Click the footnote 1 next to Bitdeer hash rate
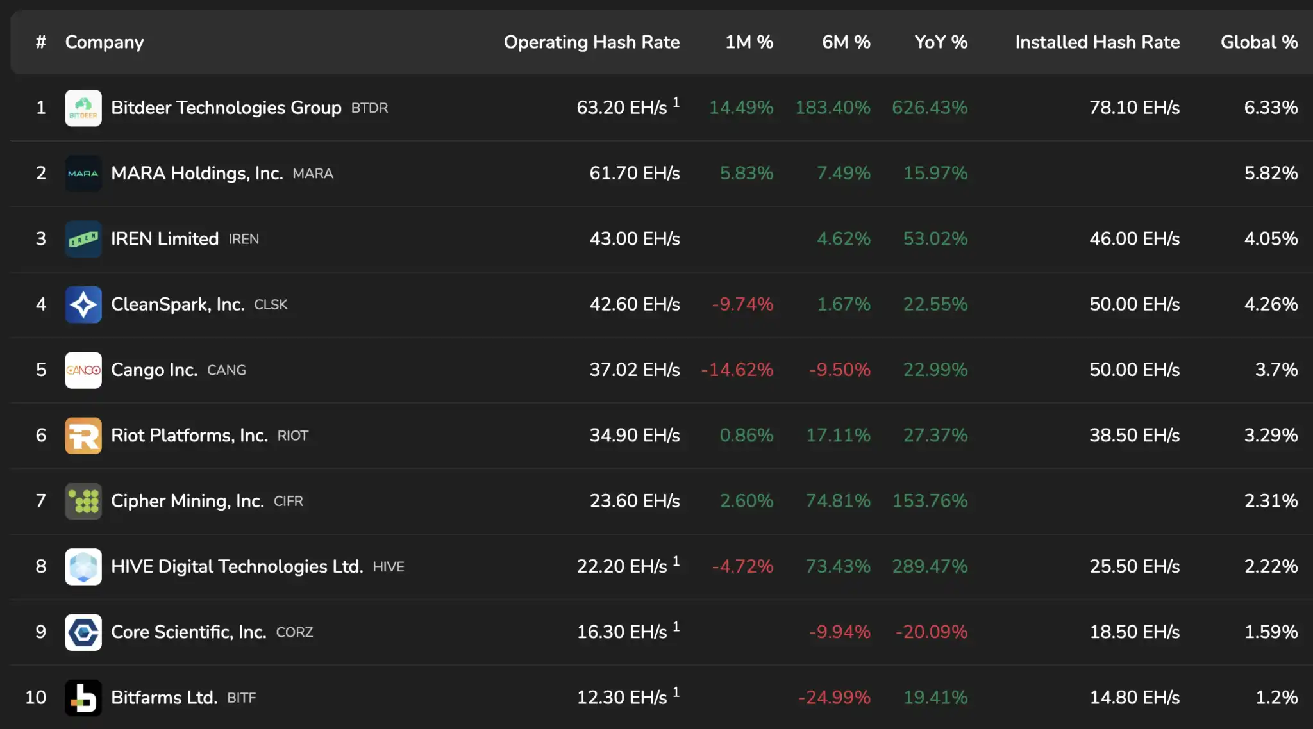 [676, 102]
